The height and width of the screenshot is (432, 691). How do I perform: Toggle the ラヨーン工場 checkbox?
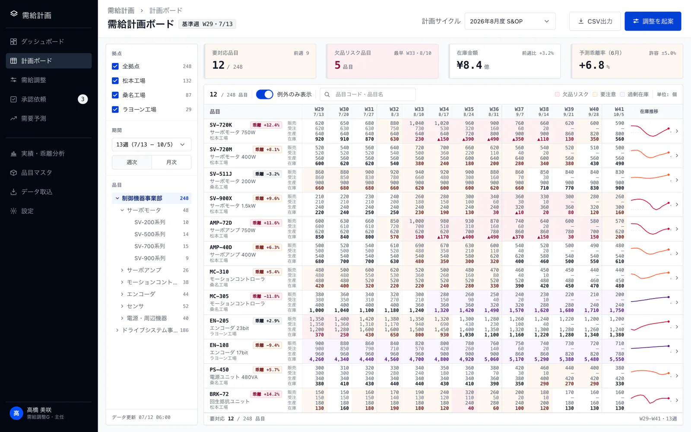(115, 109)
